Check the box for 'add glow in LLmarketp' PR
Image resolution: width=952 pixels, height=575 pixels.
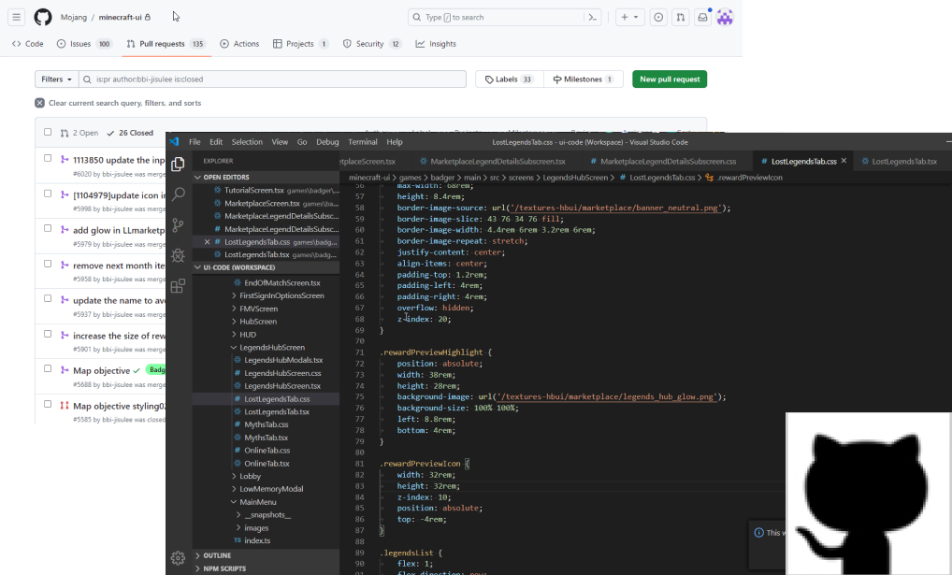(x=48, y=228)
